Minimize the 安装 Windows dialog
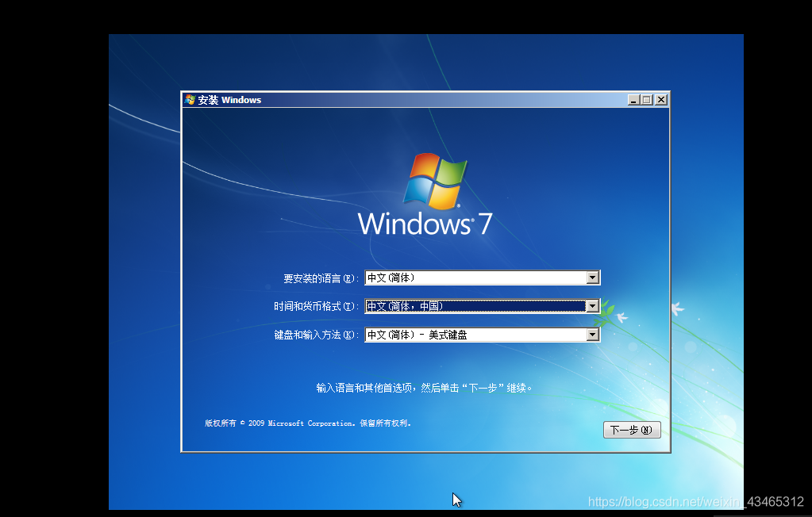This screenshot has width=812, height=517. point(633,100)
